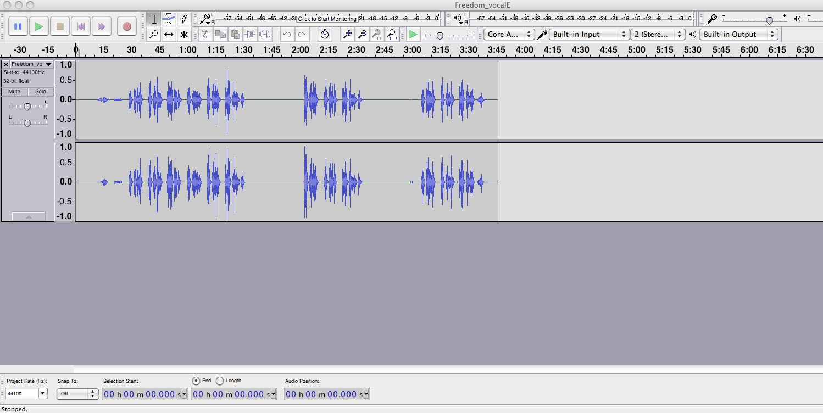Click the track gain slider
Screen dimensions: 823x413
pos(27,107)
